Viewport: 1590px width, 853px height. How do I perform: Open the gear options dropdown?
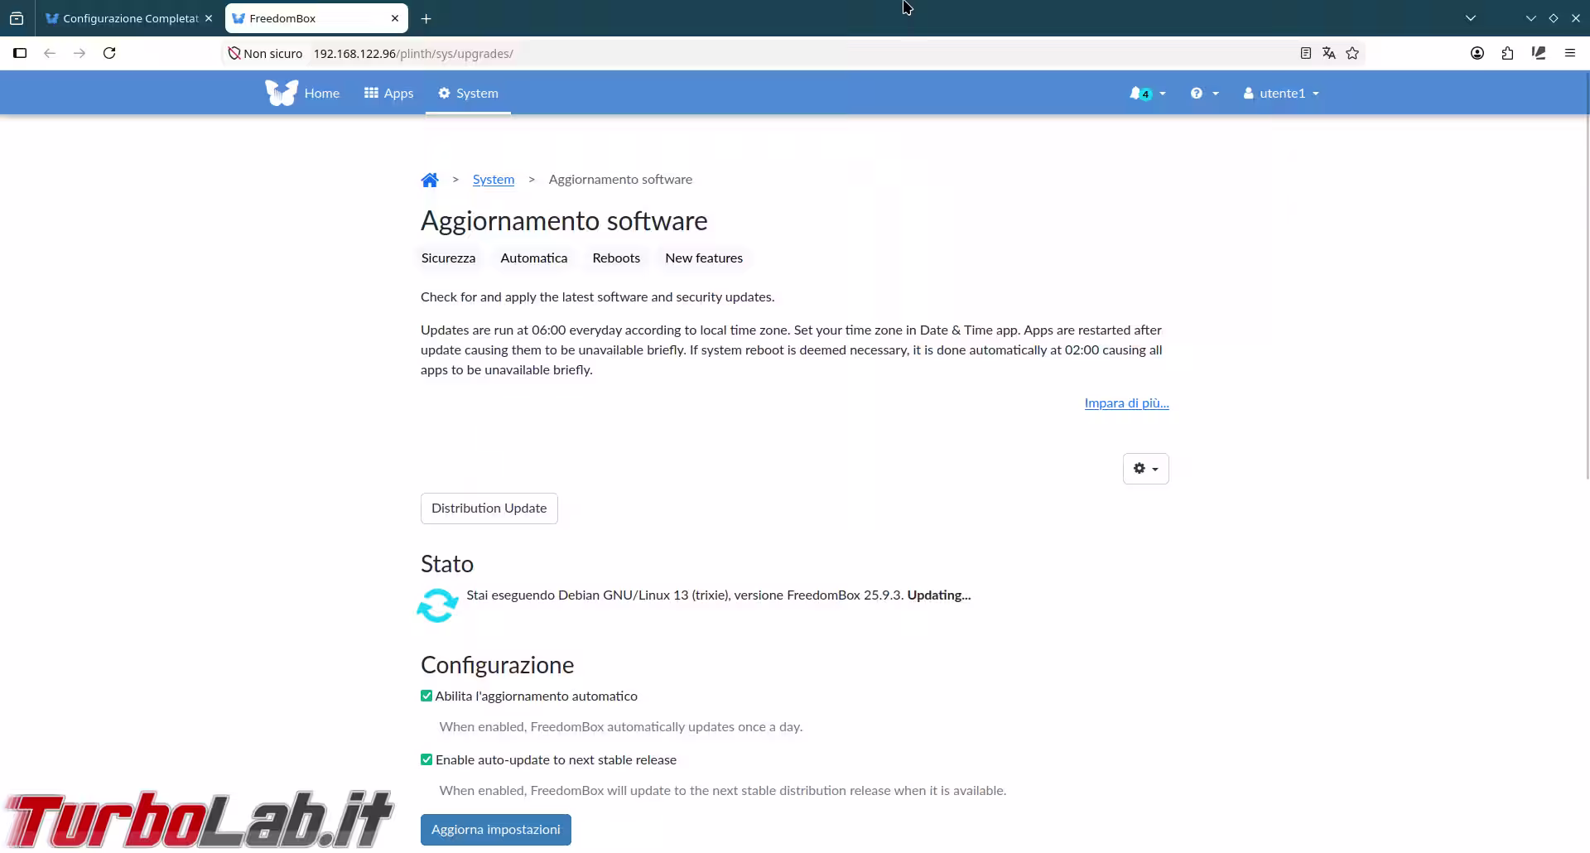tap(1145, 469)
